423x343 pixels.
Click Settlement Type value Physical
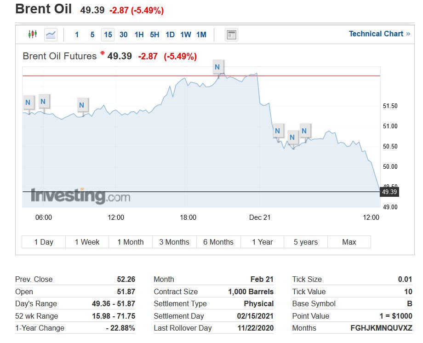coord(259,303)
